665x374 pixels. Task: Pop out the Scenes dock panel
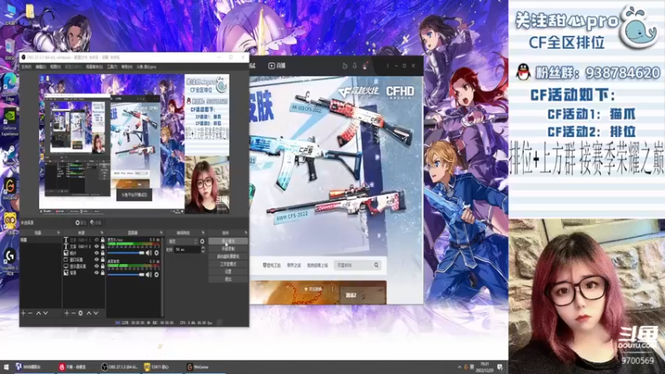tap(58, 233)
